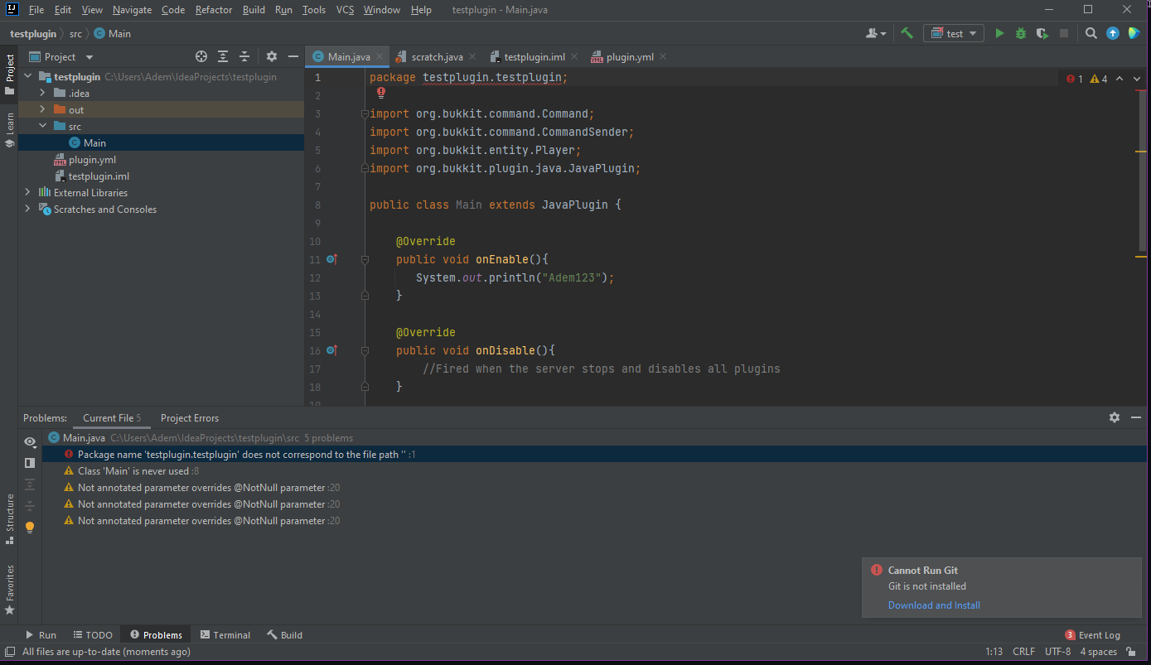Run with coverage shield icon

tap(1042, 33)
